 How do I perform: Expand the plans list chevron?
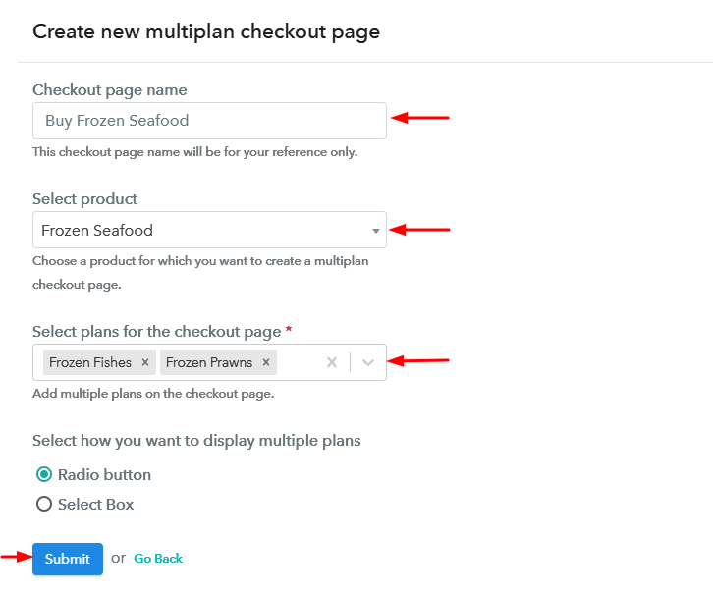tap(368, 362)
